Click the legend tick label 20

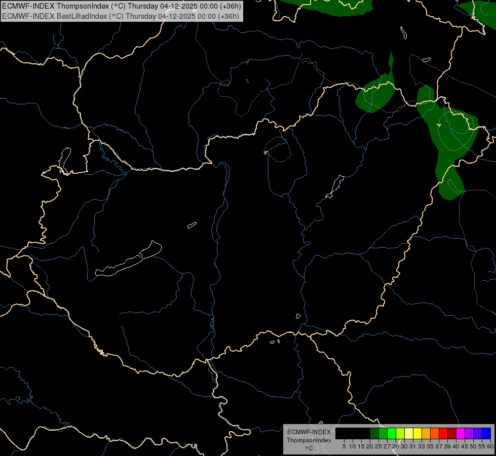point(370,446)
